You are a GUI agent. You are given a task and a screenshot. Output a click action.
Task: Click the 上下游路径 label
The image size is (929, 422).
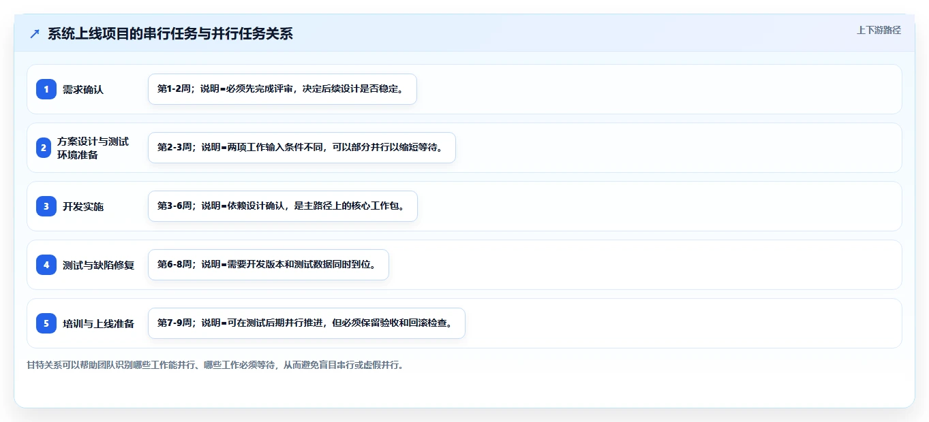pyautogui.click(x=879, y=30)
